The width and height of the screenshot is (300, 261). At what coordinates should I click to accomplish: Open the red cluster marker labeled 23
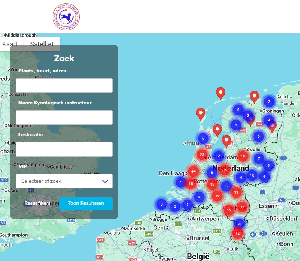202,155
